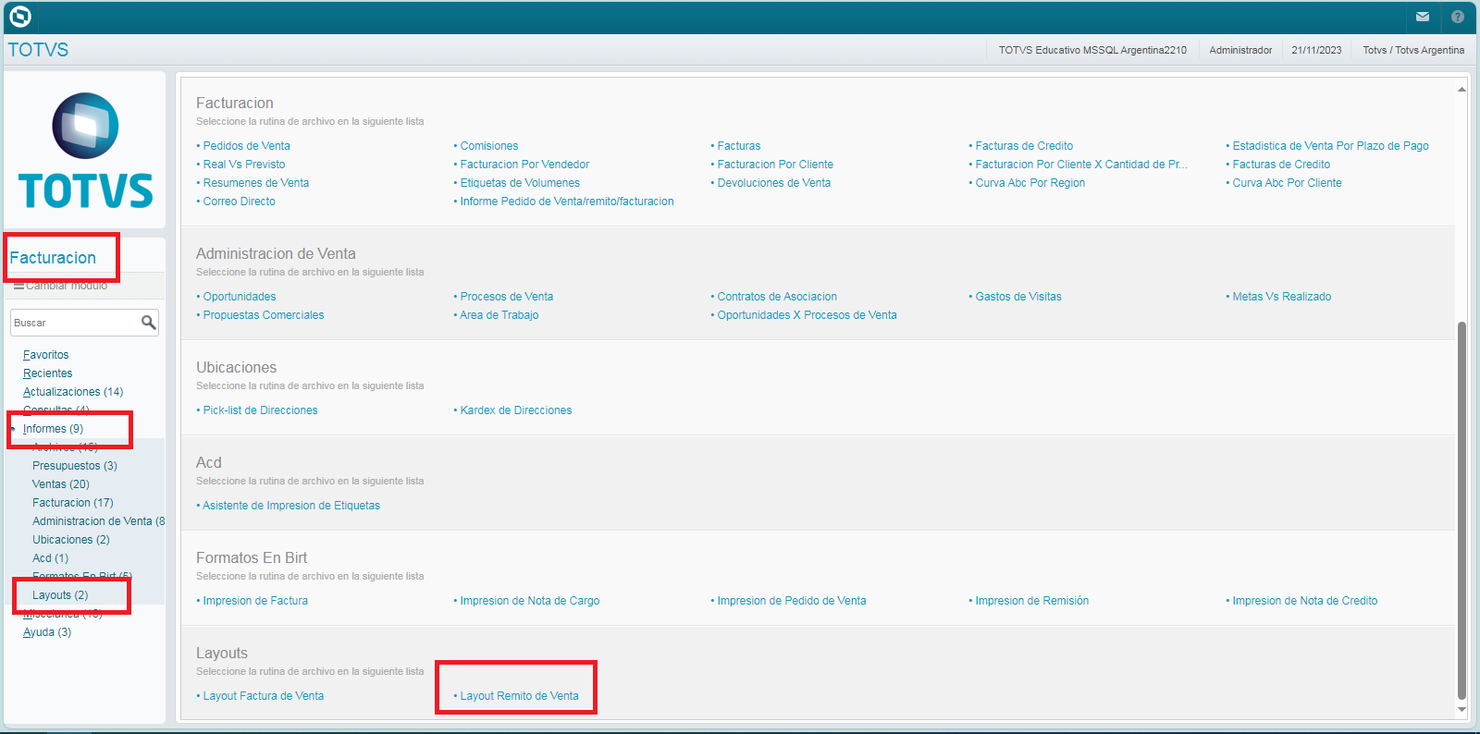This screenshot has width=1480, height=734.
Task: Click the vertical scrollbar thumb
Action: [1461, 510]
